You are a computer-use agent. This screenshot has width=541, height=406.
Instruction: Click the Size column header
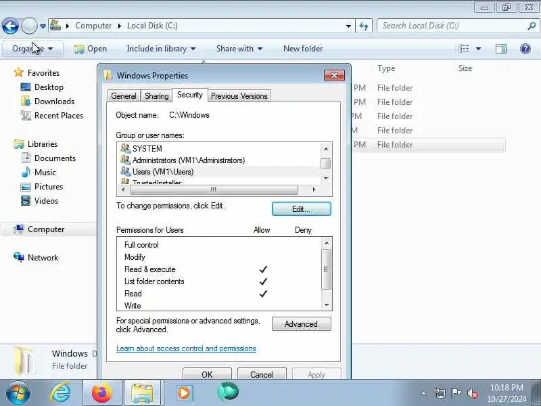coord(465,68)
